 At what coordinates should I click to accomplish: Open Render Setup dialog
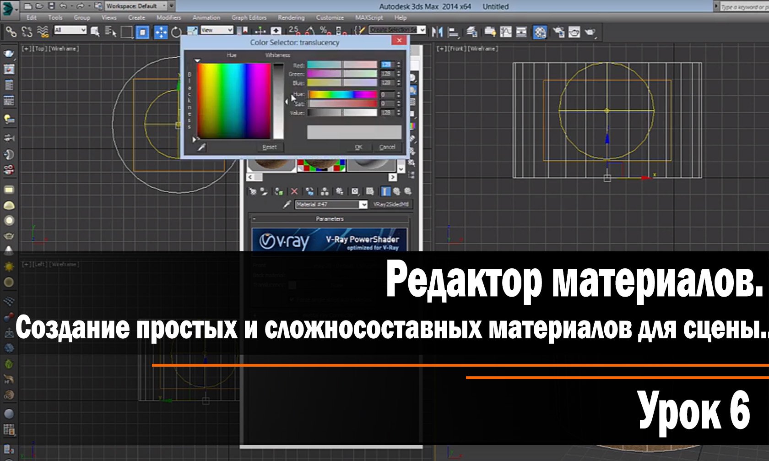pos(558,32)
